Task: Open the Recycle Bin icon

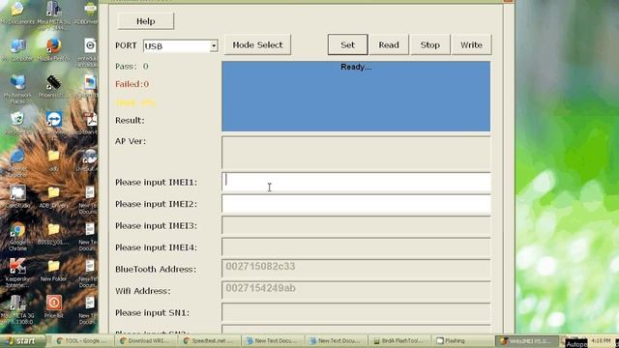Action: click(x=17, y=123)
